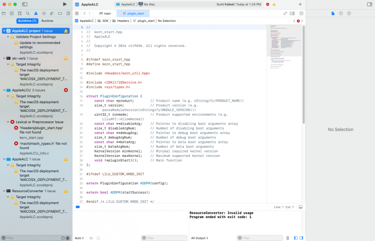
Task: Open the All Output console menu
Action: pyautogui.click(x=199, y=238)
